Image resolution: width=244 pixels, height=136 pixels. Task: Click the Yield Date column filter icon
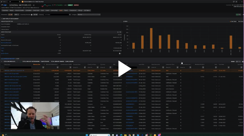(x=229, y=68)
